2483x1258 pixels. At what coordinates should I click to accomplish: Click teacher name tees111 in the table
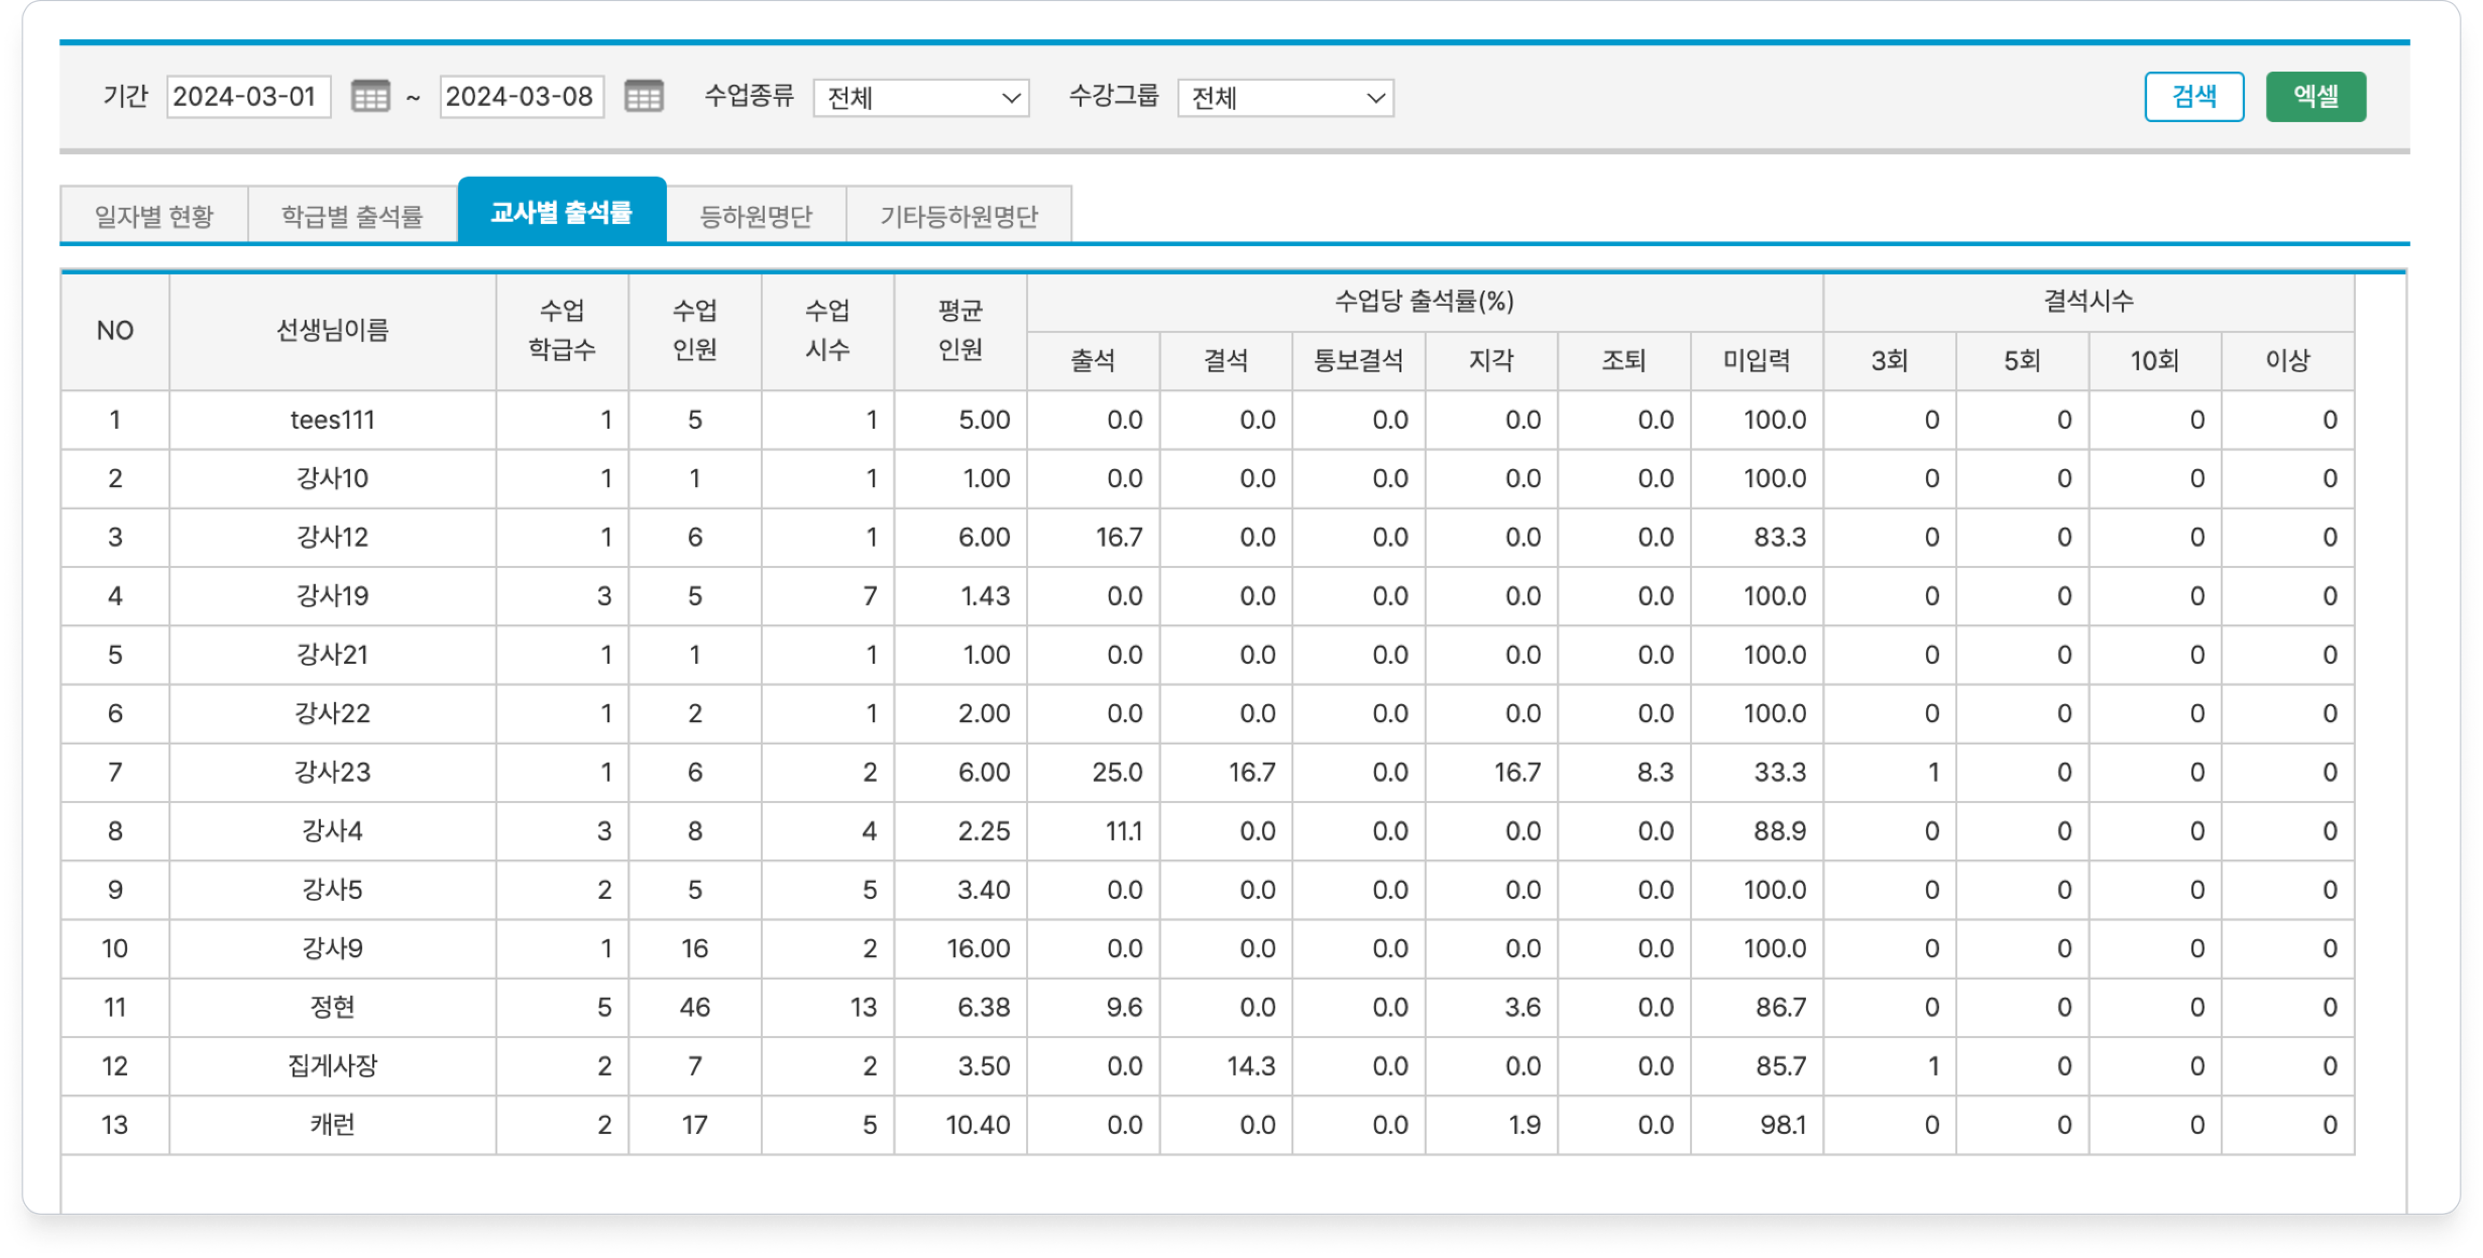click(x=332, y=420)
